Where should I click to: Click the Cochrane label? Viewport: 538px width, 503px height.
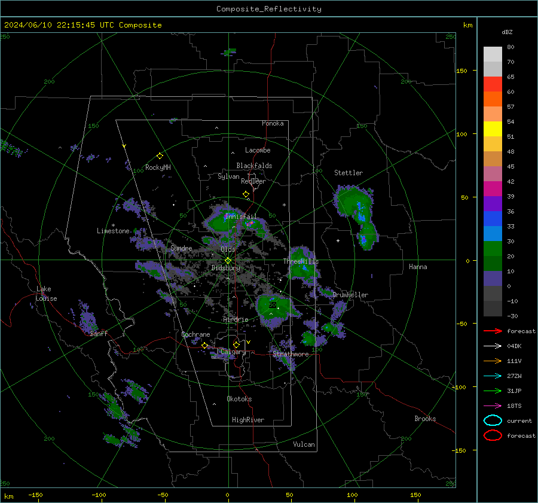click(x=195, y=334)
